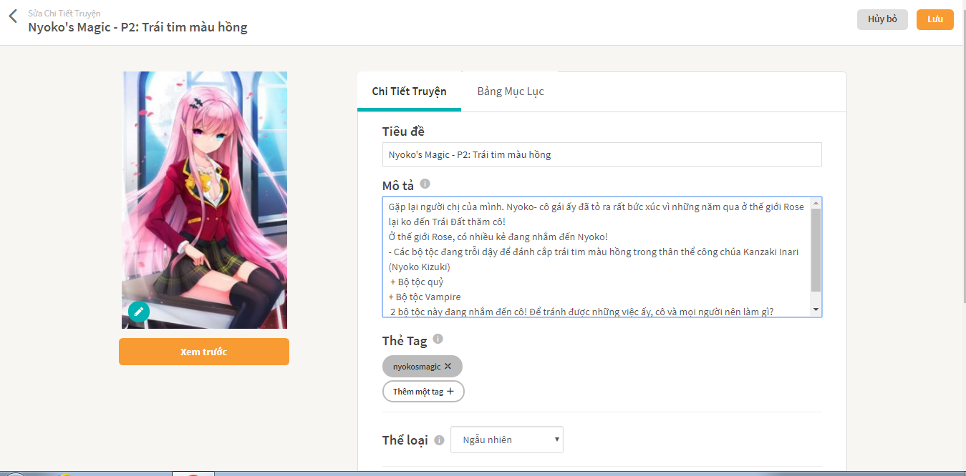Click description scrollbar down arrow
Viewport: 966px width, 476px height.
(816, 310)
